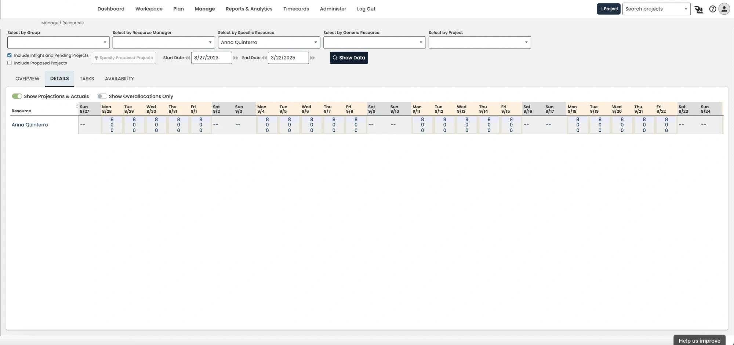
Task: Open the Timecards menu
Action: (296, 9)
